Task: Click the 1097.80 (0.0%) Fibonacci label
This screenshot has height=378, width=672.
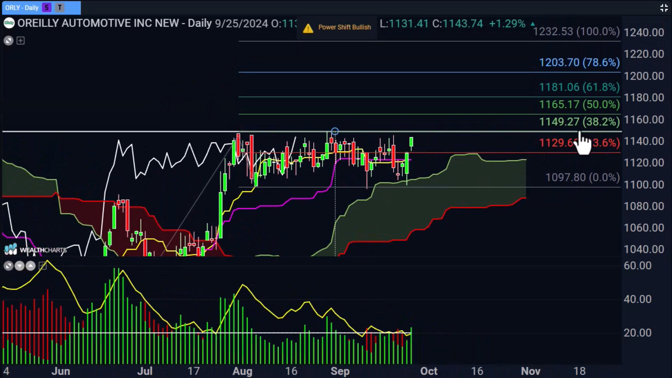Action: (583, 177)
